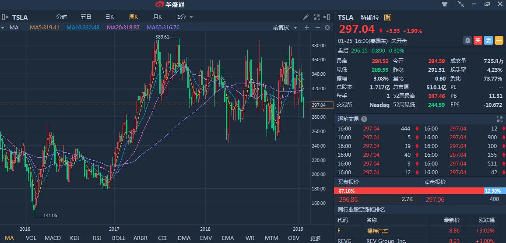Screen dimensions: 506x243
Task: Click the blue 卖 sell button
Action: [x=488, y=40]
